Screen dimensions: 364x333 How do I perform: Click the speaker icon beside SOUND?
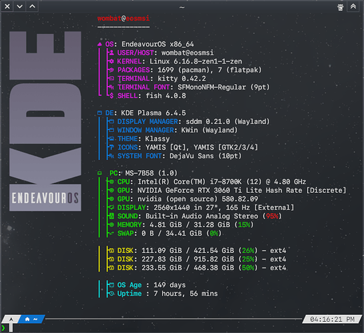point(112,216)
